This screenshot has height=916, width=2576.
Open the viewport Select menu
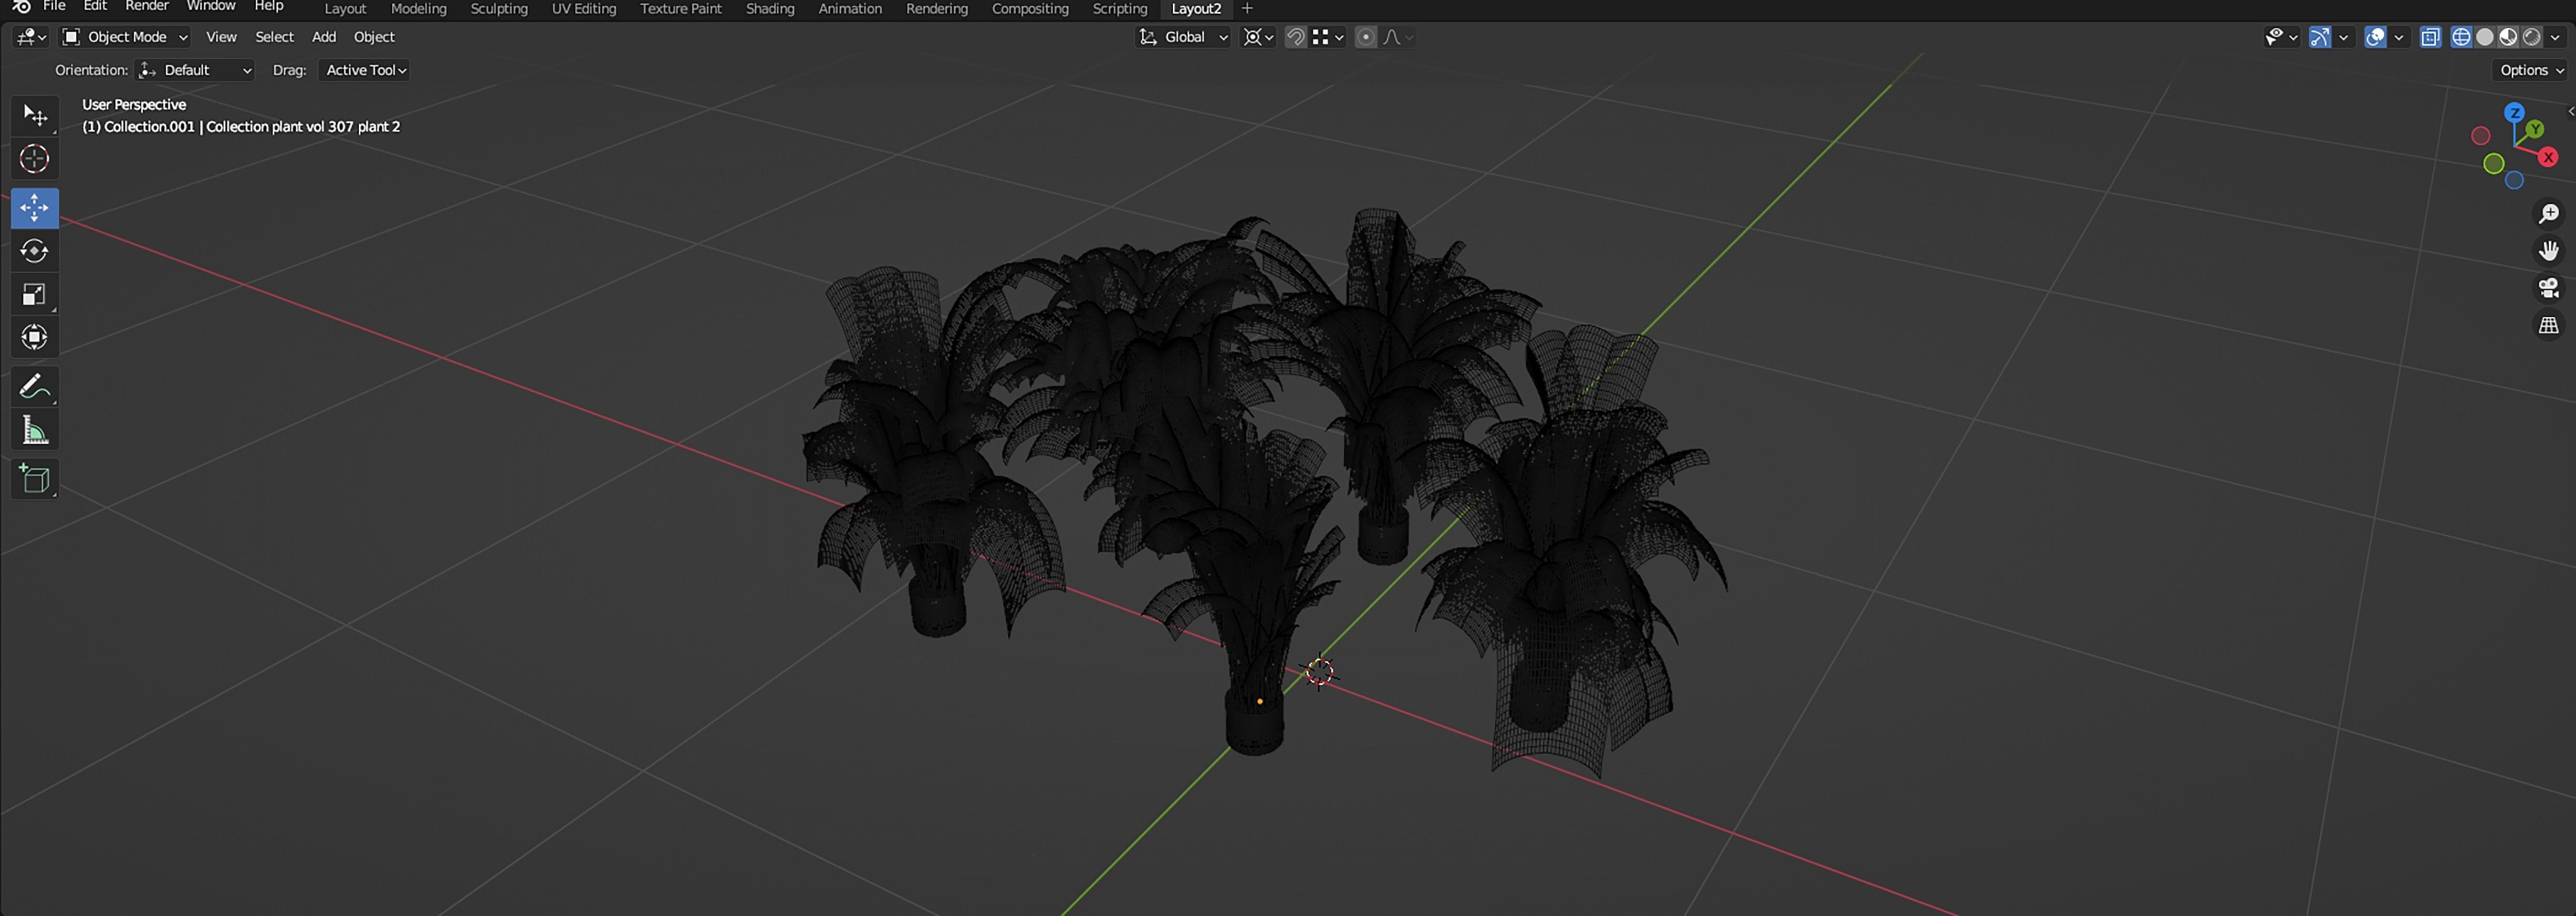coord(274,37)
